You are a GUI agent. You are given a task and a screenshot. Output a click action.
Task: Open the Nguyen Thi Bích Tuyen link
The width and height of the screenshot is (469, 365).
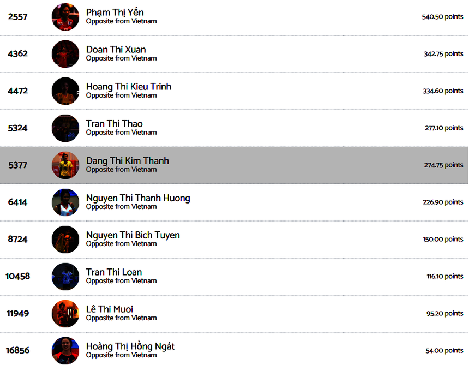pyautogui.click(x=133, y=235)
